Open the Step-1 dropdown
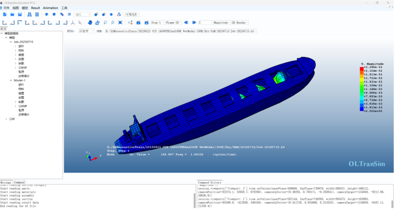Screen dimensions: 394x209 point(158,23)
